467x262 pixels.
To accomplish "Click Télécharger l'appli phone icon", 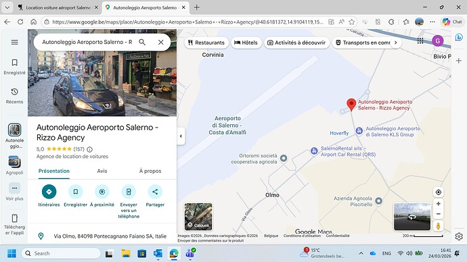I will [x=15, y=218].
